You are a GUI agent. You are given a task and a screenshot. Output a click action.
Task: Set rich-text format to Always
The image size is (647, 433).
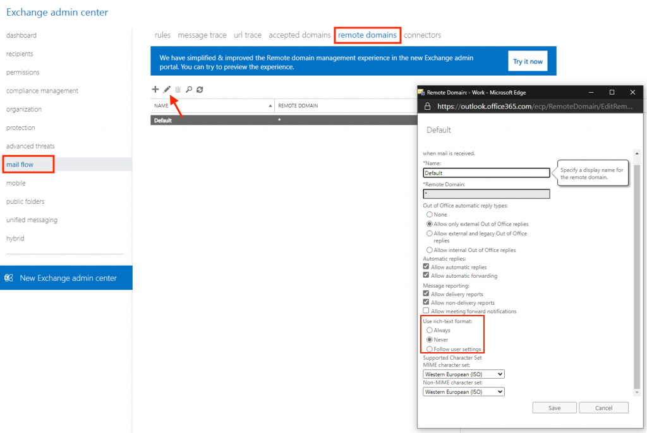pyautogui.click(x=430, y=330)
